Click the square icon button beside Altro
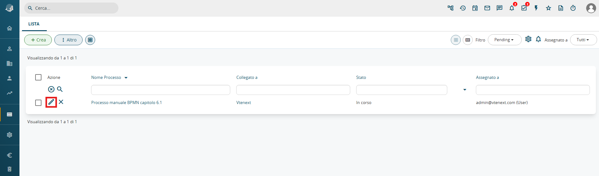The image size is (599, 176). (90, 40)
